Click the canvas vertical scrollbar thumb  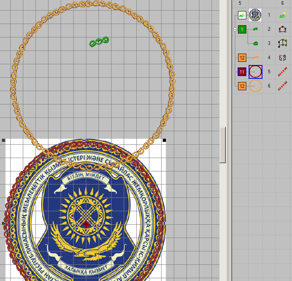coord(223,145)
